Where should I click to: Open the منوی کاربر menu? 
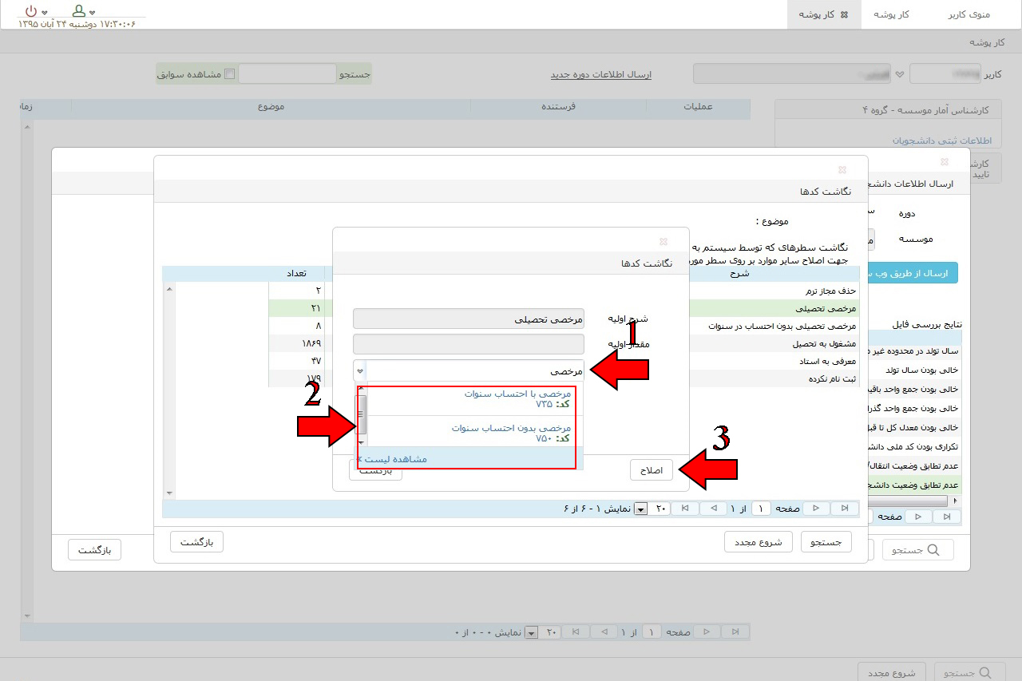point(968,15)
